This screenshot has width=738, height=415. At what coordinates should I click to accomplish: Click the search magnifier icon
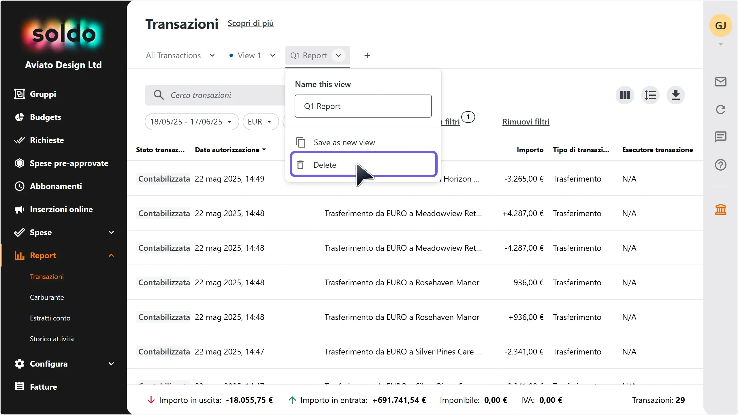159,95
